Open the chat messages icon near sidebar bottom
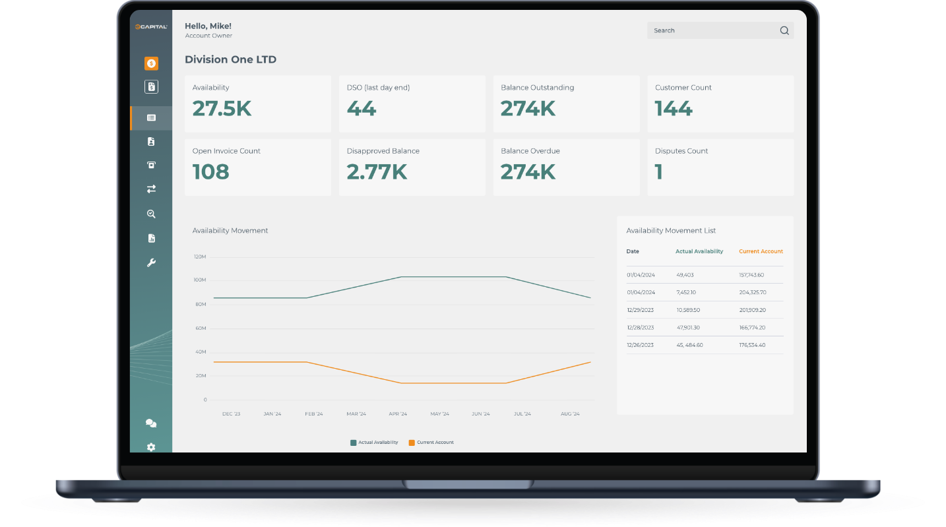This screenshot has width=946, height=527. point(151,423)
